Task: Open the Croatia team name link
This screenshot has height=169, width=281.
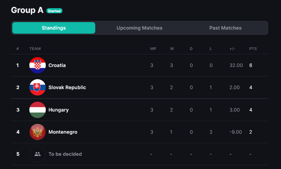Action: tap(57, 65)
